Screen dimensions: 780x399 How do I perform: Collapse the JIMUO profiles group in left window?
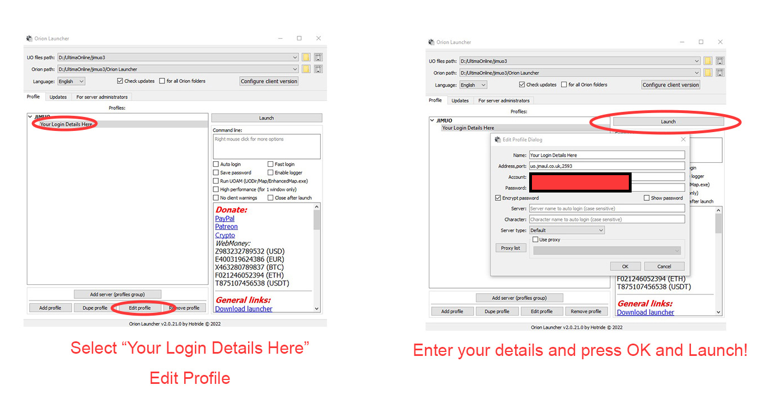(x=30, y=117)
